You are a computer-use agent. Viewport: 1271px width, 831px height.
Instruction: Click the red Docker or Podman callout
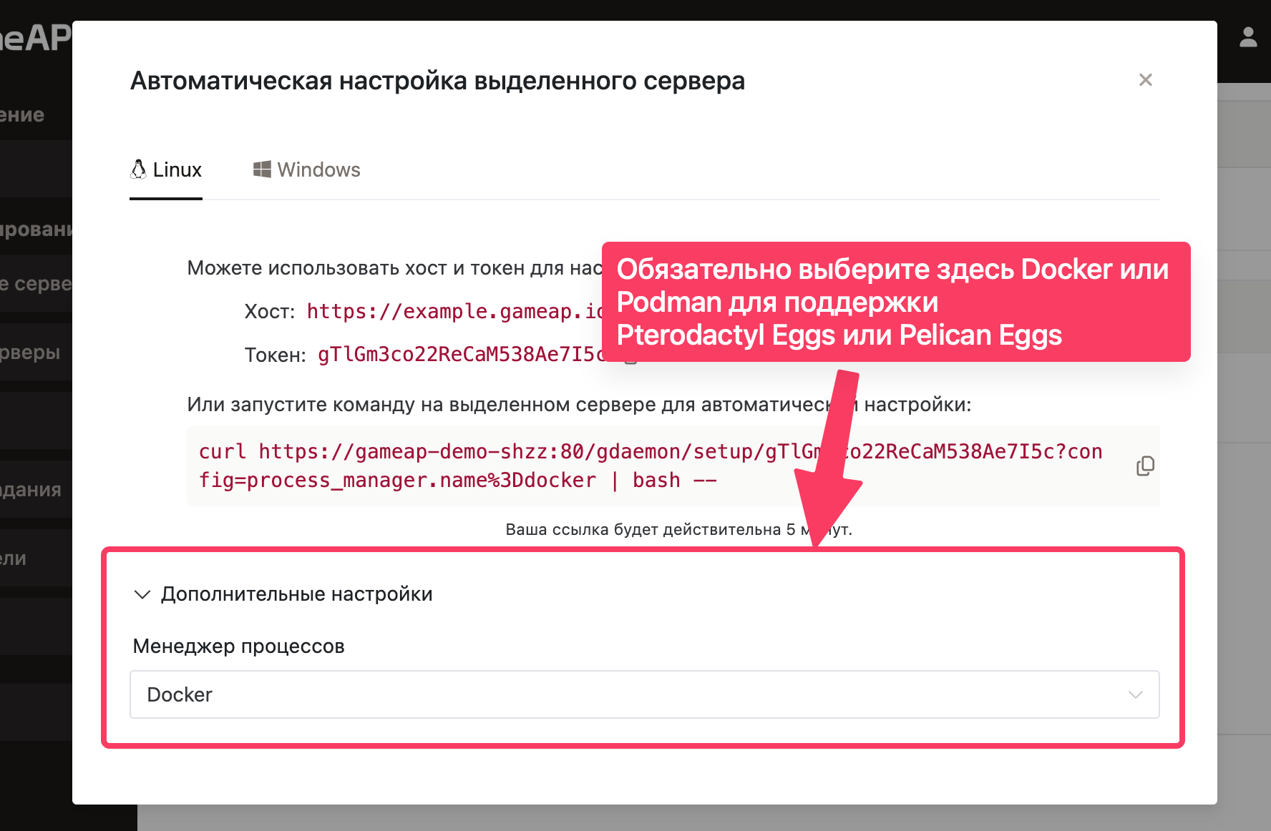(x=895, y=302)
